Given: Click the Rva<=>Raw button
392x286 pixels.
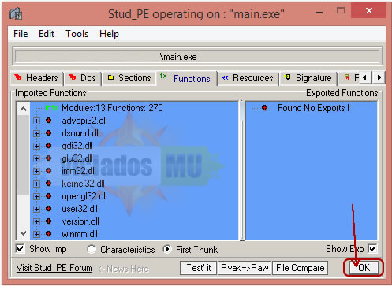Looking at the screenshot, I should [x=245, y=268].
